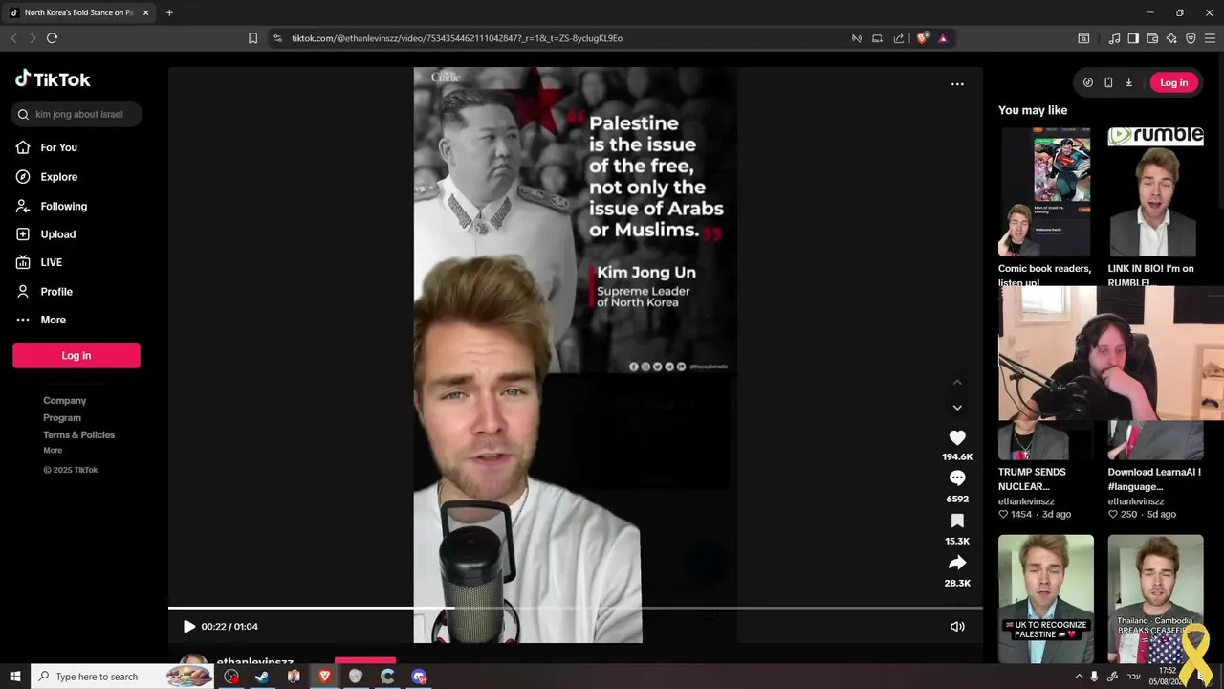The height and width of the screenshot is (689, 1224).
Task: Mute the video with the speaker icon
Action: coord(957,627)
